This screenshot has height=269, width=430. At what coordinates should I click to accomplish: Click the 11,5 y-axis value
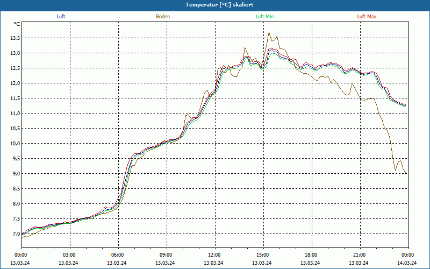click(15, 98)
